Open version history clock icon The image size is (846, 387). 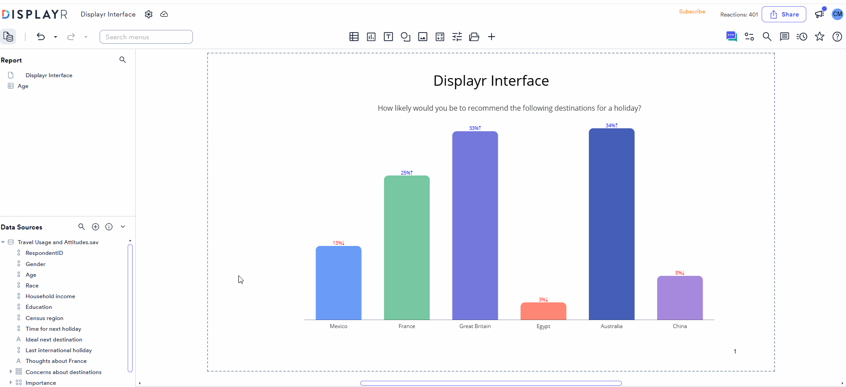tap(802, 37)
